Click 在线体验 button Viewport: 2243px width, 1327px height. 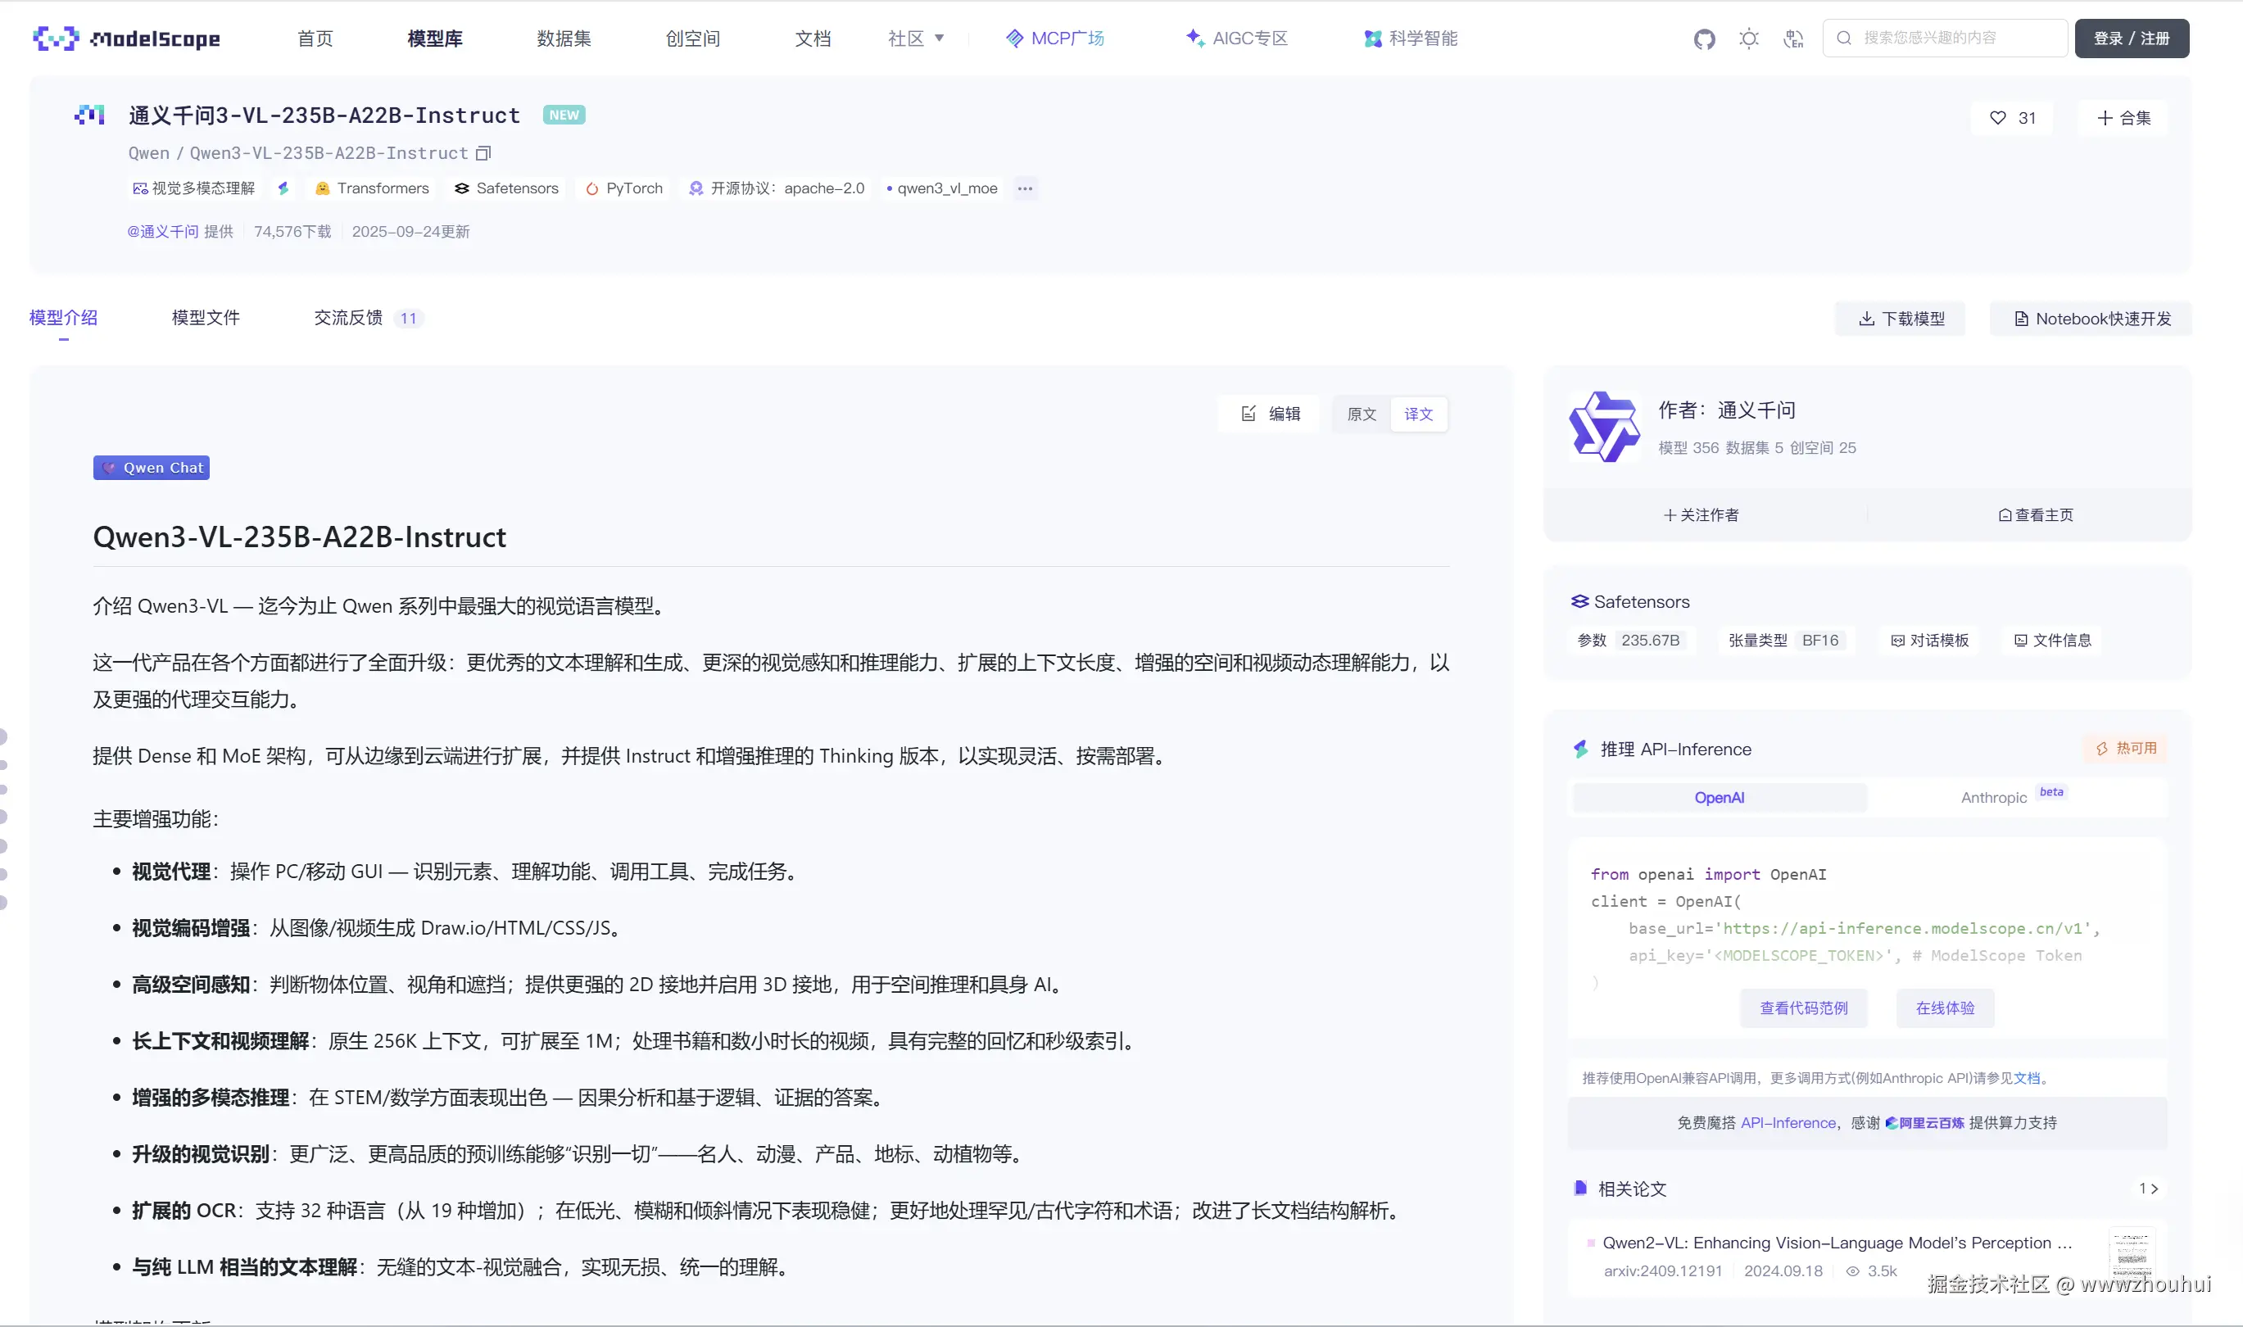click(x=1944, y=1008)
